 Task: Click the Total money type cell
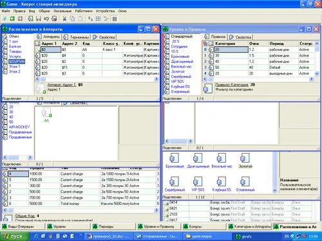point(80,204)
